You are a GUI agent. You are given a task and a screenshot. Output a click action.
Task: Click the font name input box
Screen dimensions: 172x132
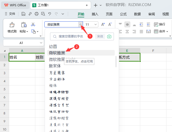[x=62, y=24]
